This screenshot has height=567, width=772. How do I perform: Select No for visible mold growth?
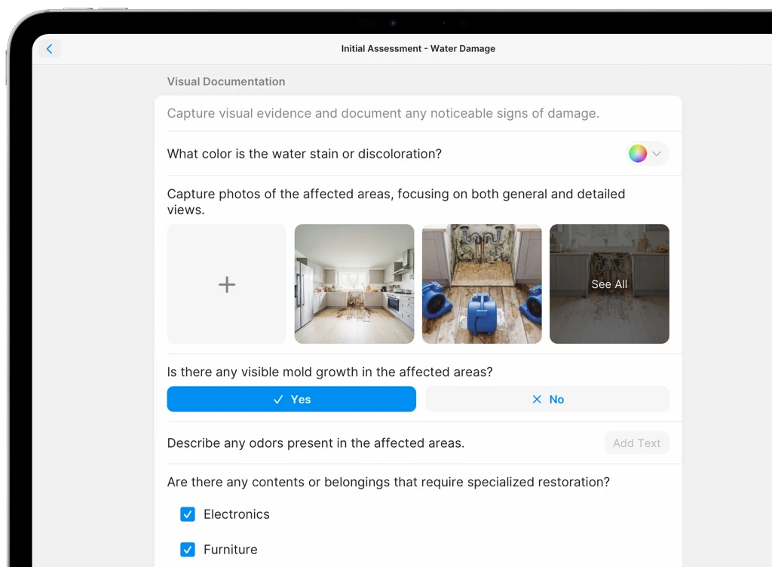click(x=547, y=399)
